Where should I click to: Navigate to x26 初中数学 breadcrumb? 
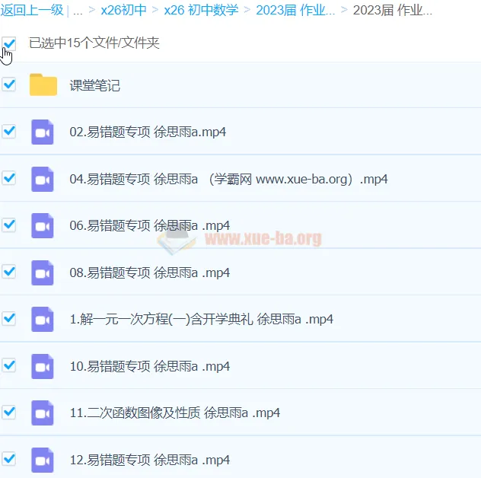pyautogui.click(x=201, y=11)
